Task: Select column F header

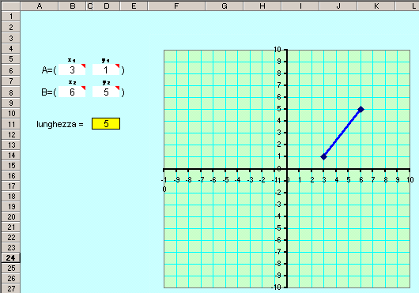Action: tap(176, 6)
